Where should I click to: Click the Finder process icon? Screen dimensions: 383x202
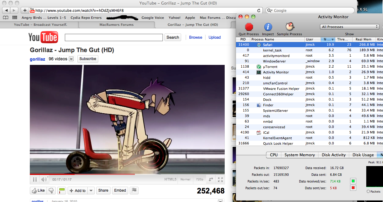point(259,105)
